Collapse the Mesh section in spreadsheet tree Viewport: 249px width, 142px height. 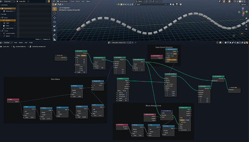point(1,18)
